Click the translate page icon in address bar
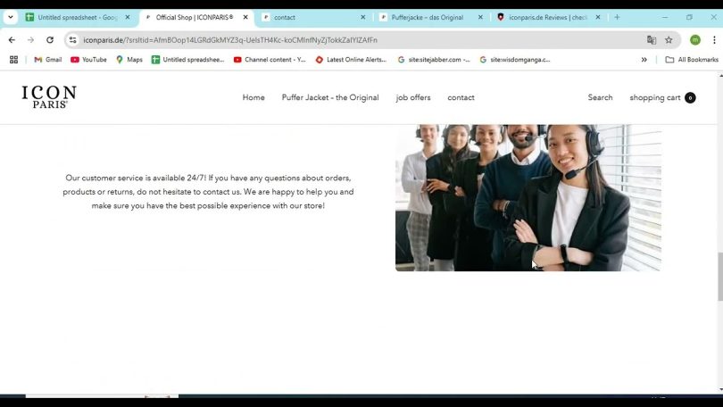 coord(652,40)
